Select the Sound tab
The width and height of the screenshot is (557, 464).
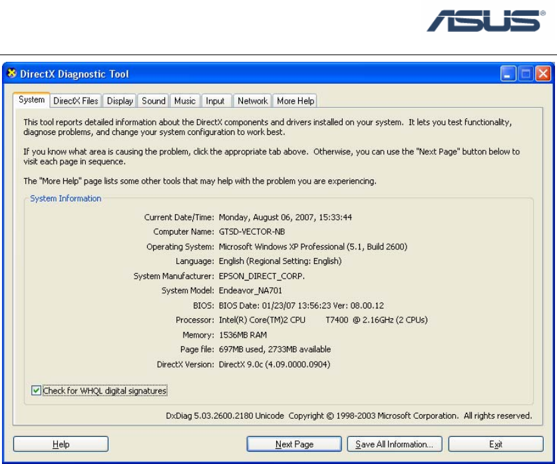153,101
